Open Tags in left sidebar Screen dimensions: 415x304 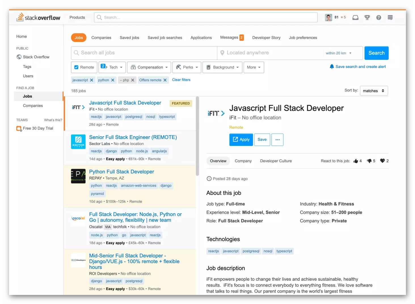point(27,67)
